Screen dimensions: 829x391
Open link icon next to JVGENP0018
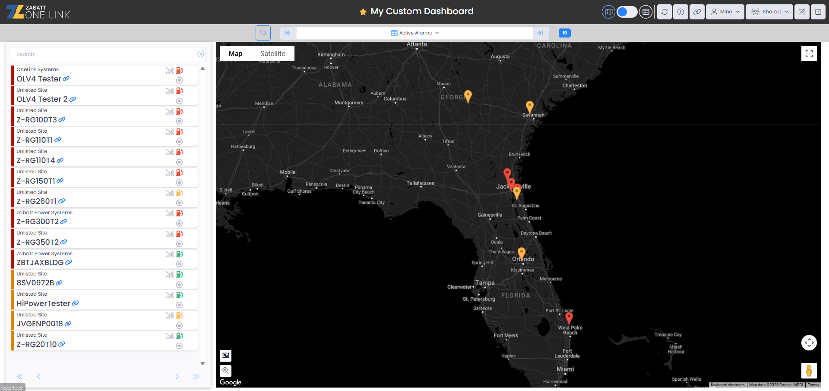pos(68,324)
